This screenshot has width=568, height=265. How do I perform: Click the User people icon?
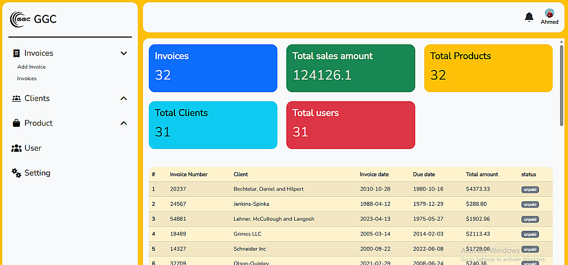pyautogui.click(x=16, y=148)
